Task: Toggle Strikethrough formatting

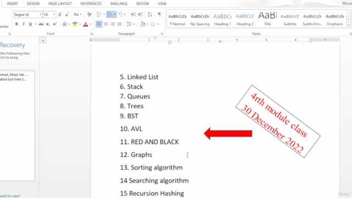Action: point(41,24)
